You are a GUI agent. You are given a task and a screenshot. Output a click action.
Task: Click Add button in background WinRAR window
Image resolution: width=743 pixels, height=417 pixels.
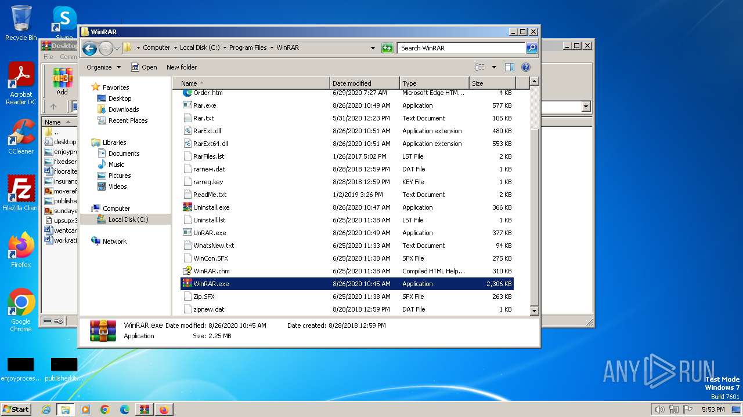[x=62, y=82]
